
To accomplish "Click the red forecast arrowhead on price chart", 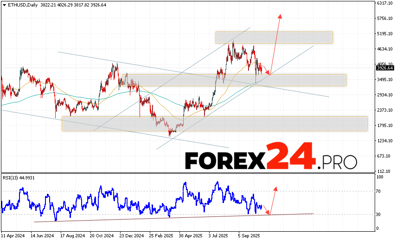I will pyautogui.click(x=280, y=17).
